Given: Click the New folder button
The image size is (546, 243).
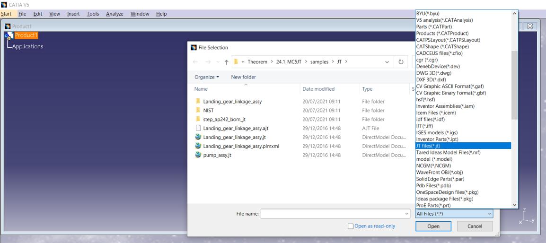Looking at the screenshot, I should pos(243,77).
